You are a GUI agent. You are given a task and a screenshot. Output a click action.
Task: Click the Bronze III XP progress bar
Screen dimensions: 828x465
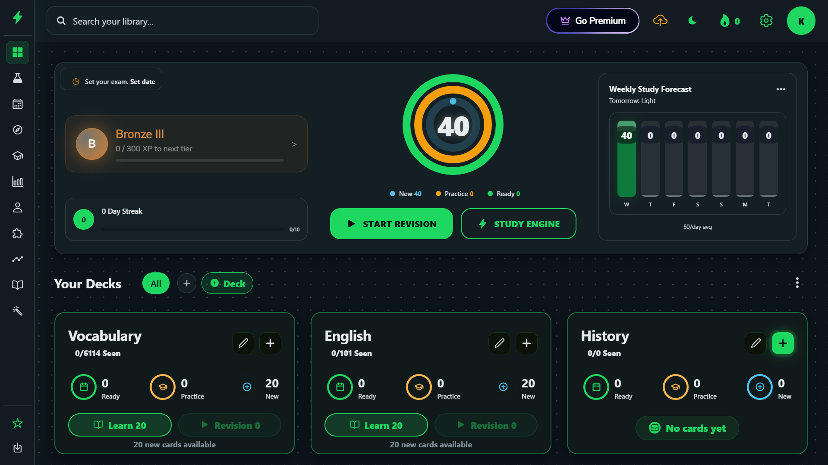click(200, 160)
